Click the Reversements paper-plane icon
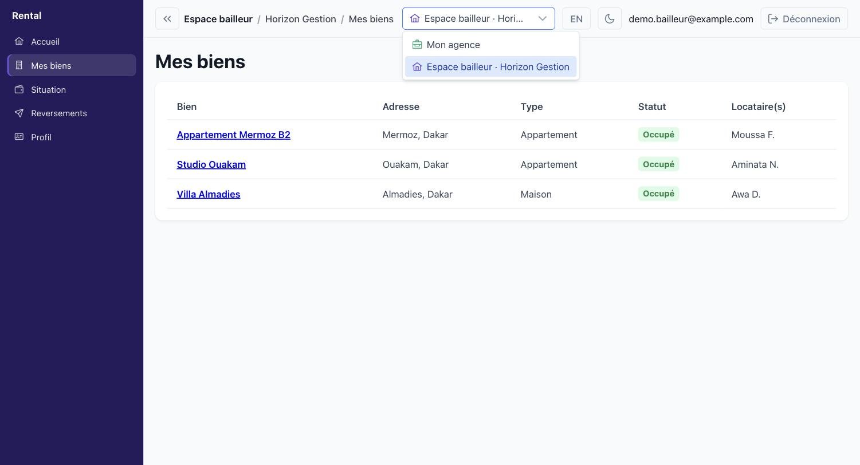860x465 pixels. (x=19, y=113)
